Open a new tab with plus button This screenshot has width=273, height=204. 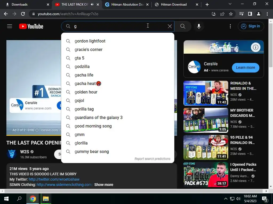pyautogui.click(x=207, y=5)
